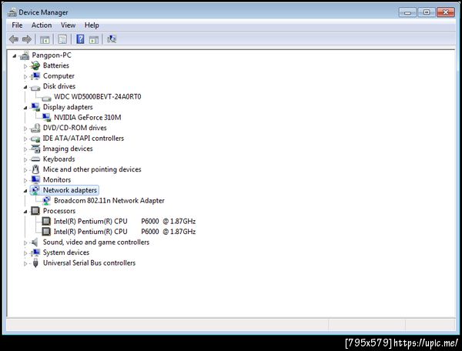Maximize the Device Manager window

point(426,12)
